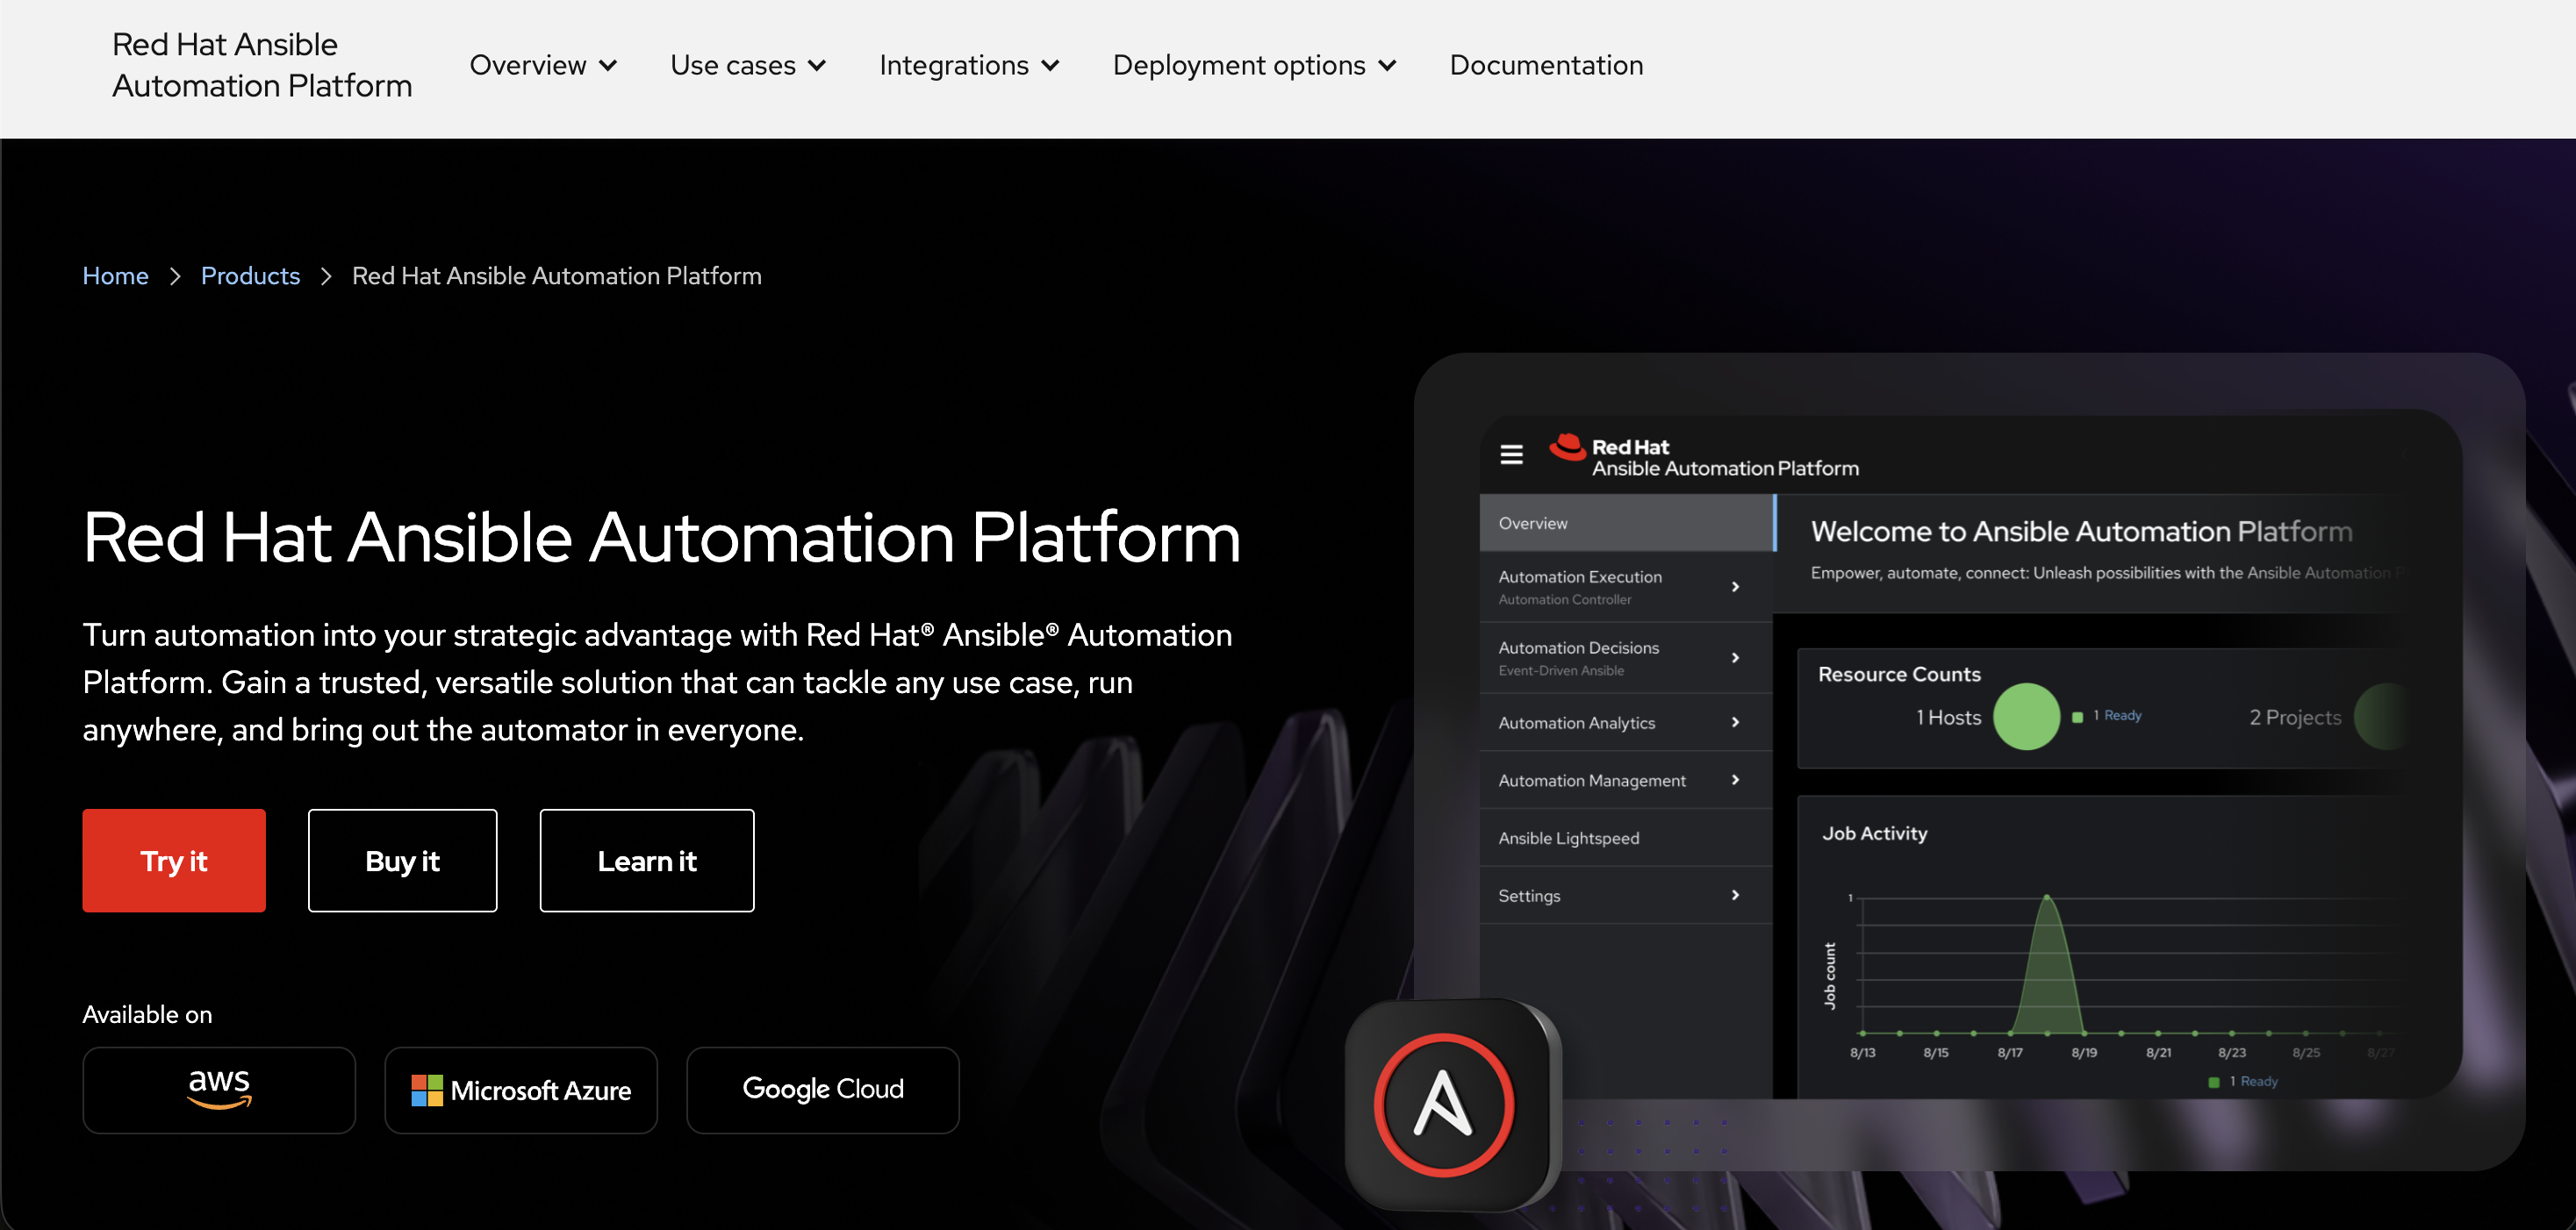Select Automation Decisions sidebar item
This screenshot has height=1230, width=2576.
click(1627, 657)
